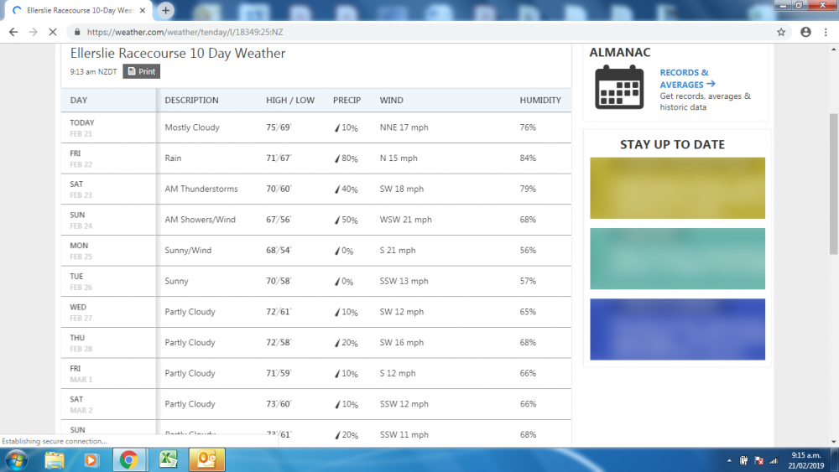Select the SAT Mar 2 day cell
The width and height of the screenshot is (839, 472).
click(108, 405)
